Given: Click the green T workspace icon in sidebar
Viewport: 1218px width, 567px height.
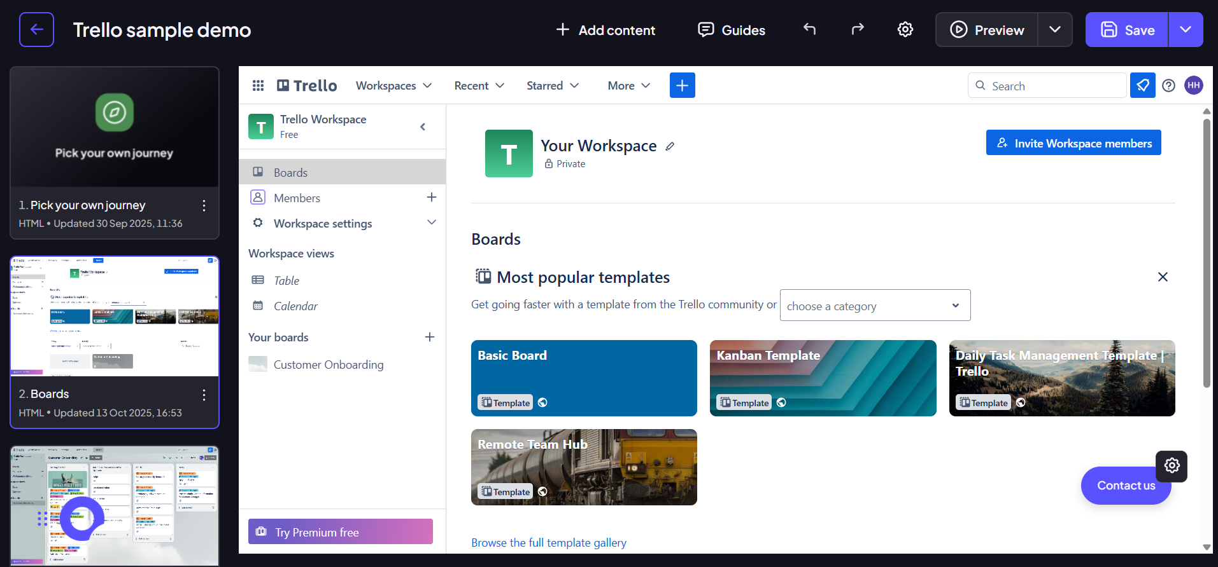Looking at the screenshot, I should [261, 126].
